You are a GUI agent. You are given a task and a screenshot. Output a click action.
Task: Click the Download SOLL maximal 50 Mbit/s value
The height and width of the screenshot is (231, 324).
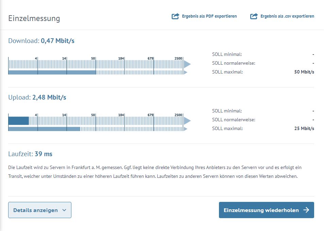click(x=304, y=72)
